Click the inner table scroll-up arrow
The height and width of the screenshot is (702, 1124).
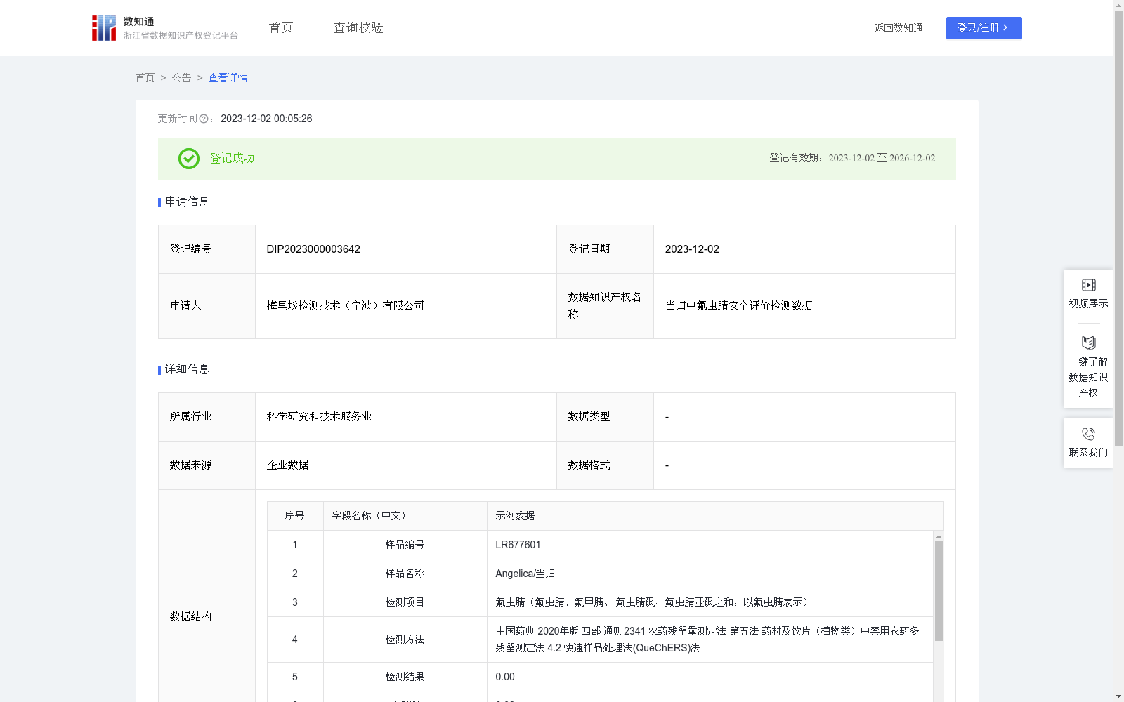939,536
